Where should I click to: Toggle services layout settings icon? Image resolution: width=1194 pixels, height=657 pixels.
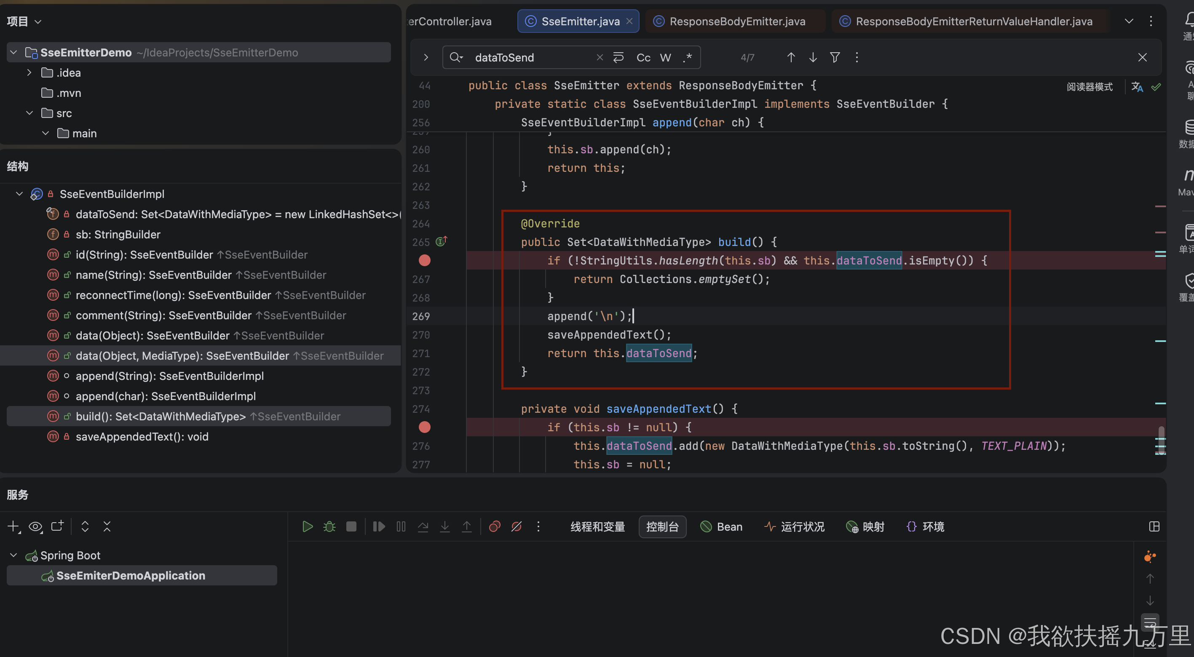click(x=1154, y=526)
